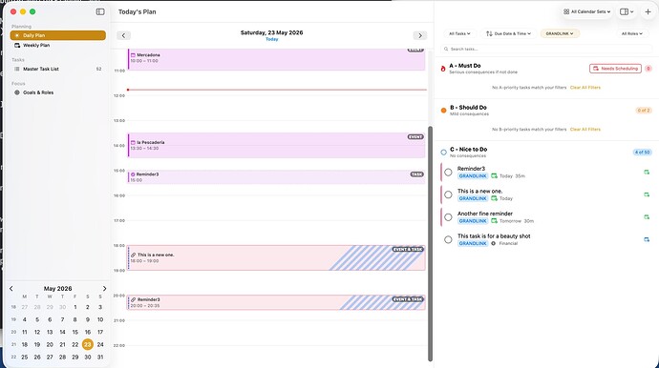
Task: Click schedule icon on 'Another fine reminder' row
Action: tap(647, 217)
